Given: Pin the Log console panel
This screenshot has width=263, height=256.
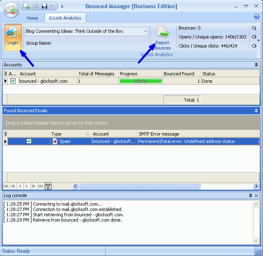Looking at the screenshot, I should tap(250, 195).
